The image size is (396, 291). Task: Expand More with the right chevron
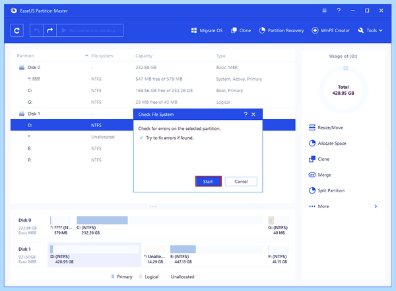click(x=376, y=206)
